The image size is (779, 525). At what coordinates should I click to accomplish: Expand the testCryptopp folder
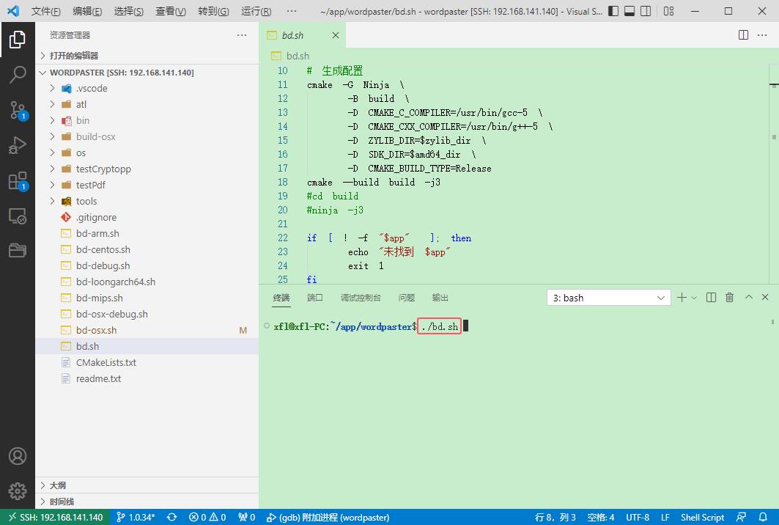[103, 169]
